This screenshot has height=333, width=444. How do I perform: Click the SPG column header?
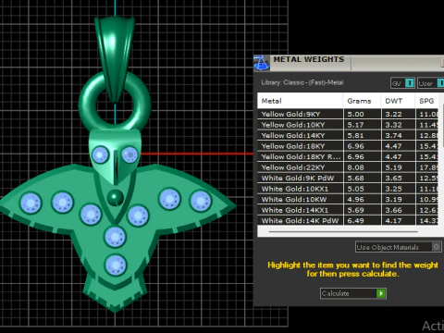[x=426, y=101]
